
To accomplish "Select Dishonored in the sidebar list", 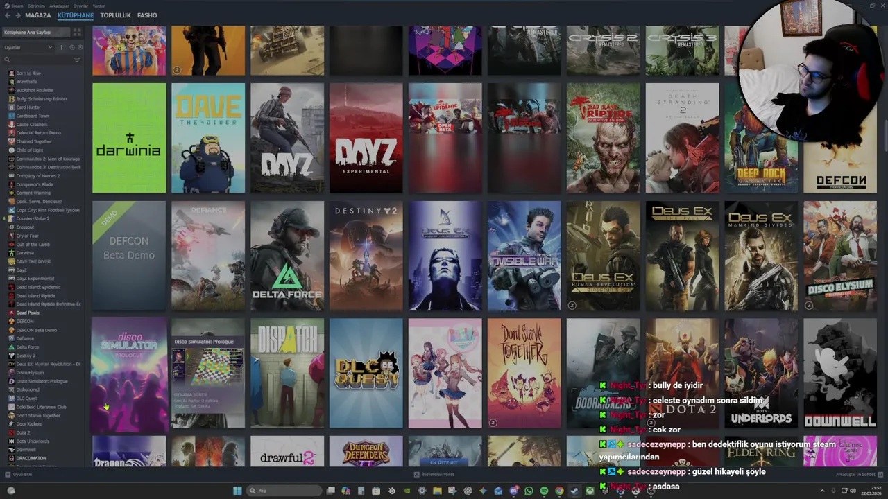I will [28, 389].
